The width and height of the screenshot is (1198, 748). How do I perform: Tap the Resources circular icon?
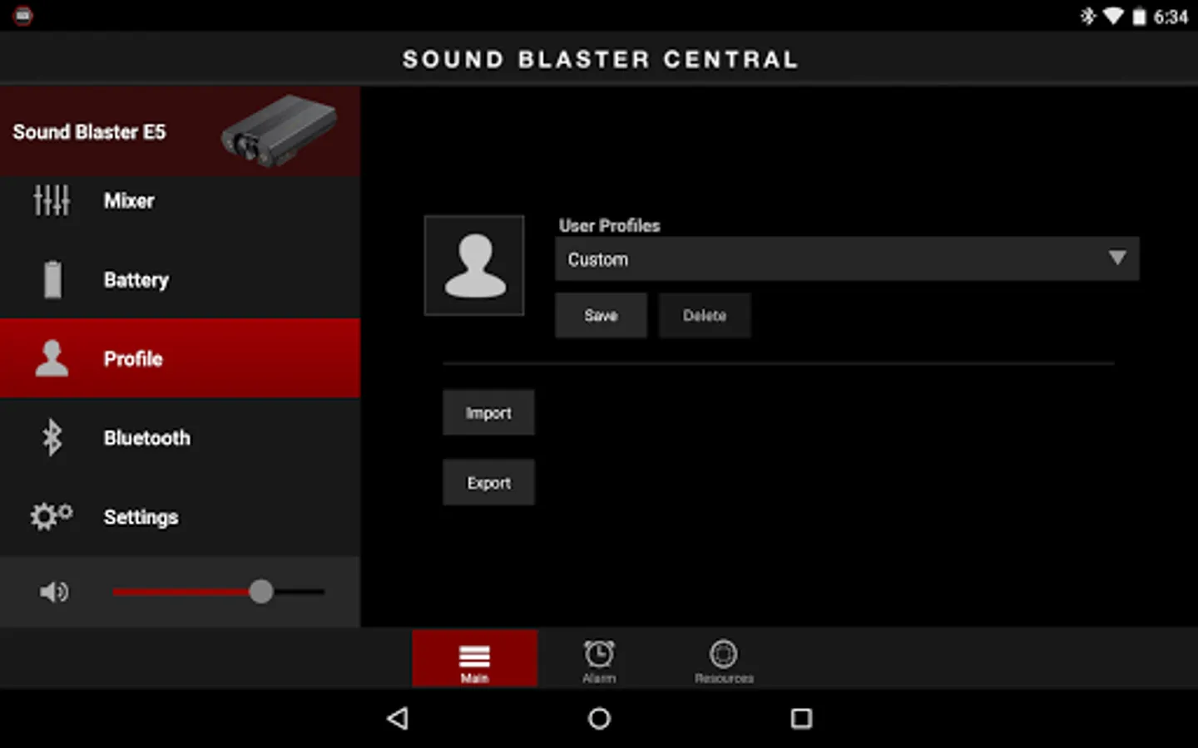724,654
